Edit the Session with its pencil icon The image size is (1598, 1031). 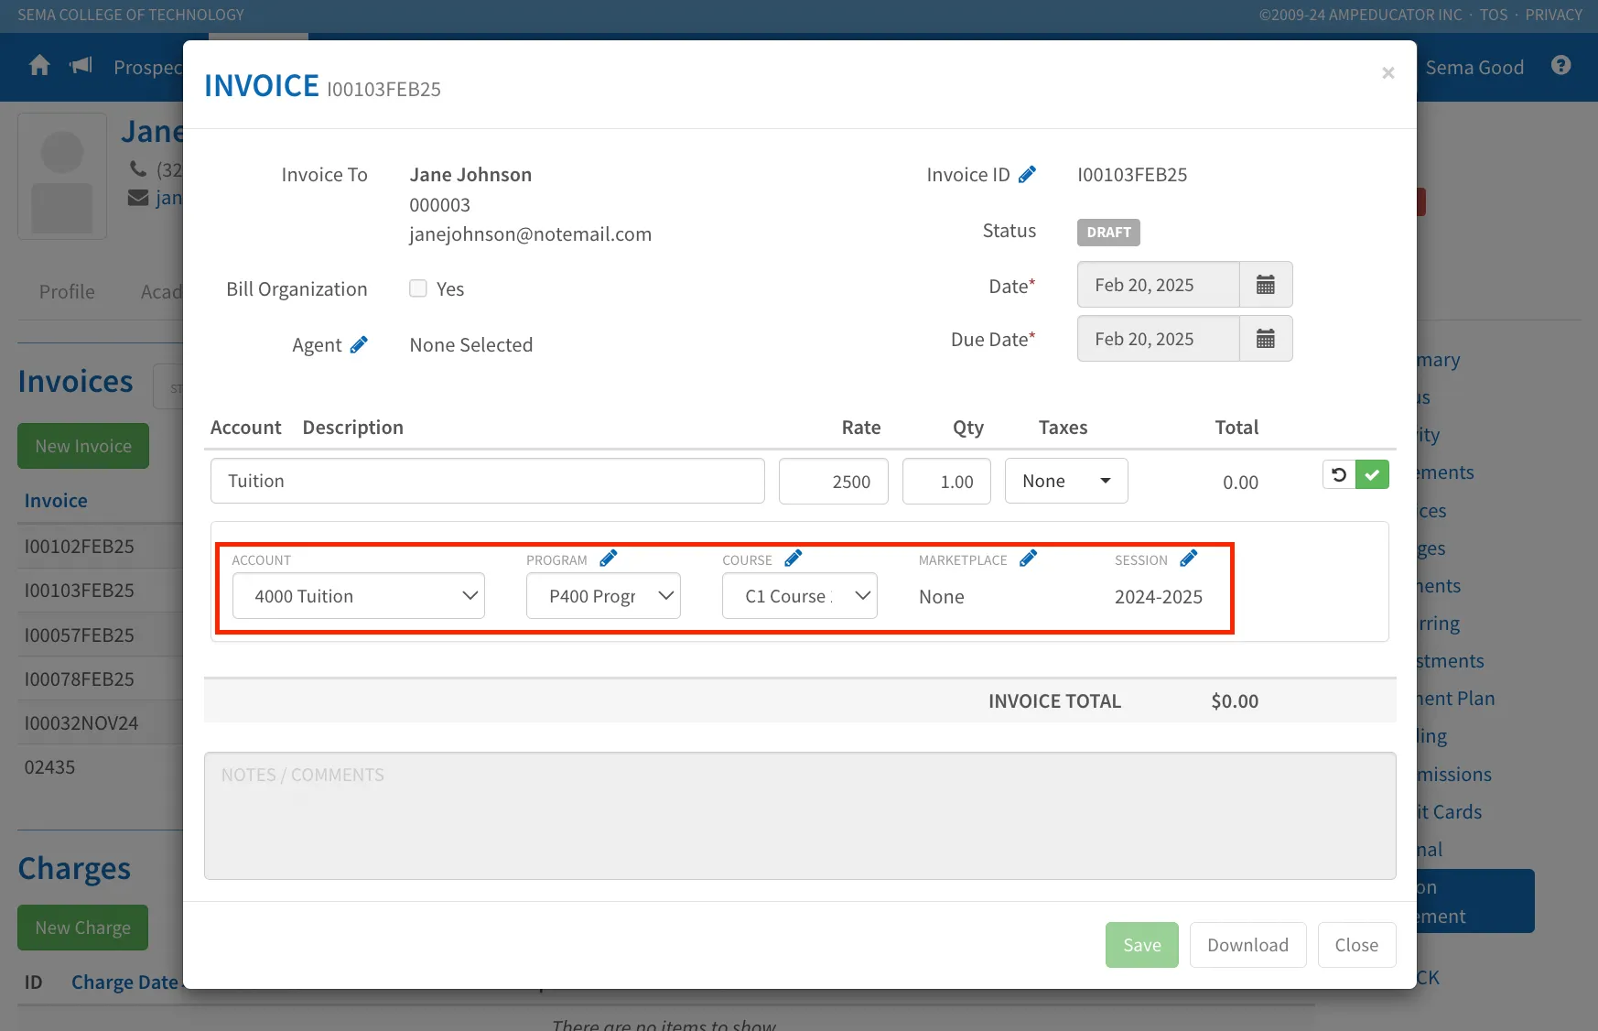(1189, 559)
